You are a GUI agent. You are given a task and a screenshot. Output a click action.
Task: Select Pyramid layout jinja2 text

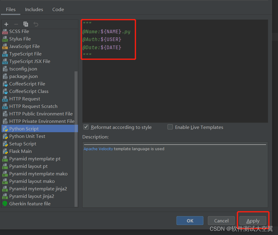(x=32, y=196)
